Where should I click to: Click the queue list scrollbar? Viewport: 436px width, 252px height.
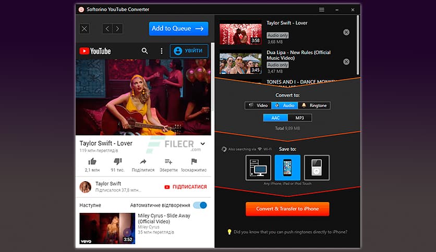pyautogui.click(x=358, y=45)
